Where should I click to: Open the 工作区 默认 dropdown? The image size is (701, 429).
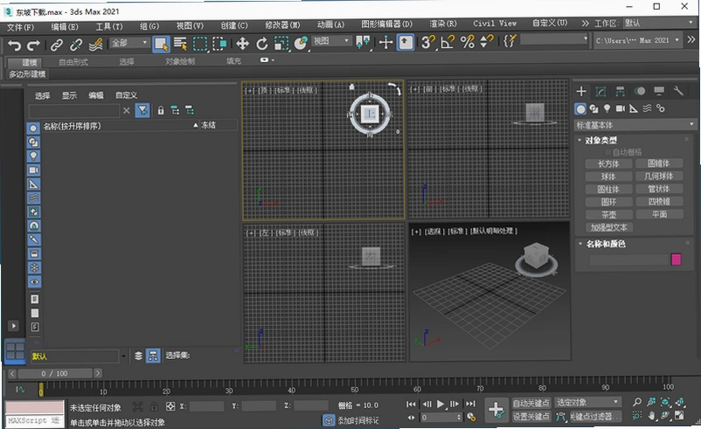point(658,23)
